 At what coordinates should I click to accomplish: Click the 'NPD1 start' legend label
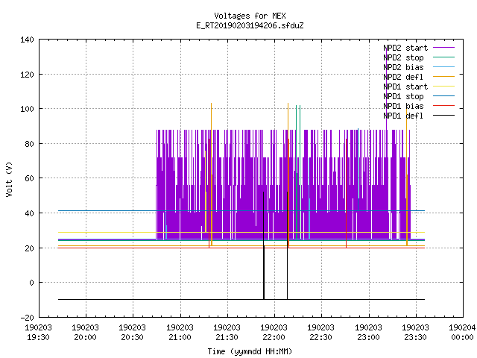[405, 87]
